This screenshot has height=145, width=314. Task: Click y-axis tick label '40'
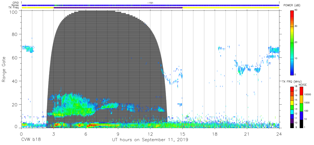(15, 81)
